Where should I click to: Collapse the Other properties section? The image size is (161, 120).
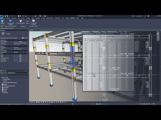click(x=28, y=54)
